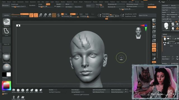The height and width of the screenshot is (100, 179).
Task: Click the Scroll canvas icon
Action: click(x=154, y=27)
